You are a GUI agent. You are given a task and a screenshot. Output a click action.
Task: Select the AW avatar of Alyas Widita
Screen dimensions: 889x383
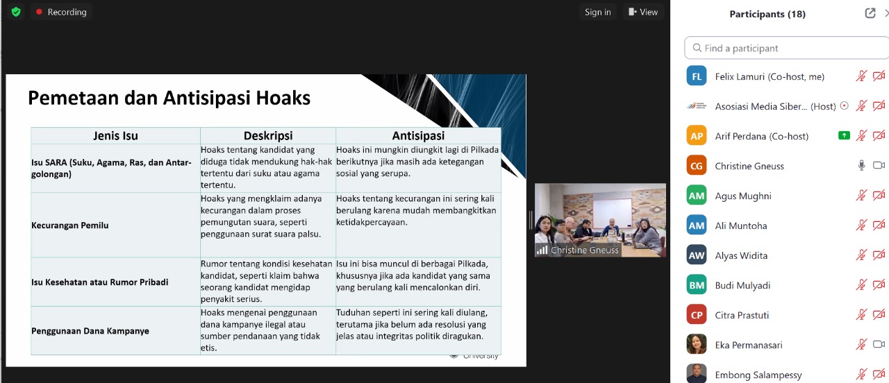click(697, 255)
